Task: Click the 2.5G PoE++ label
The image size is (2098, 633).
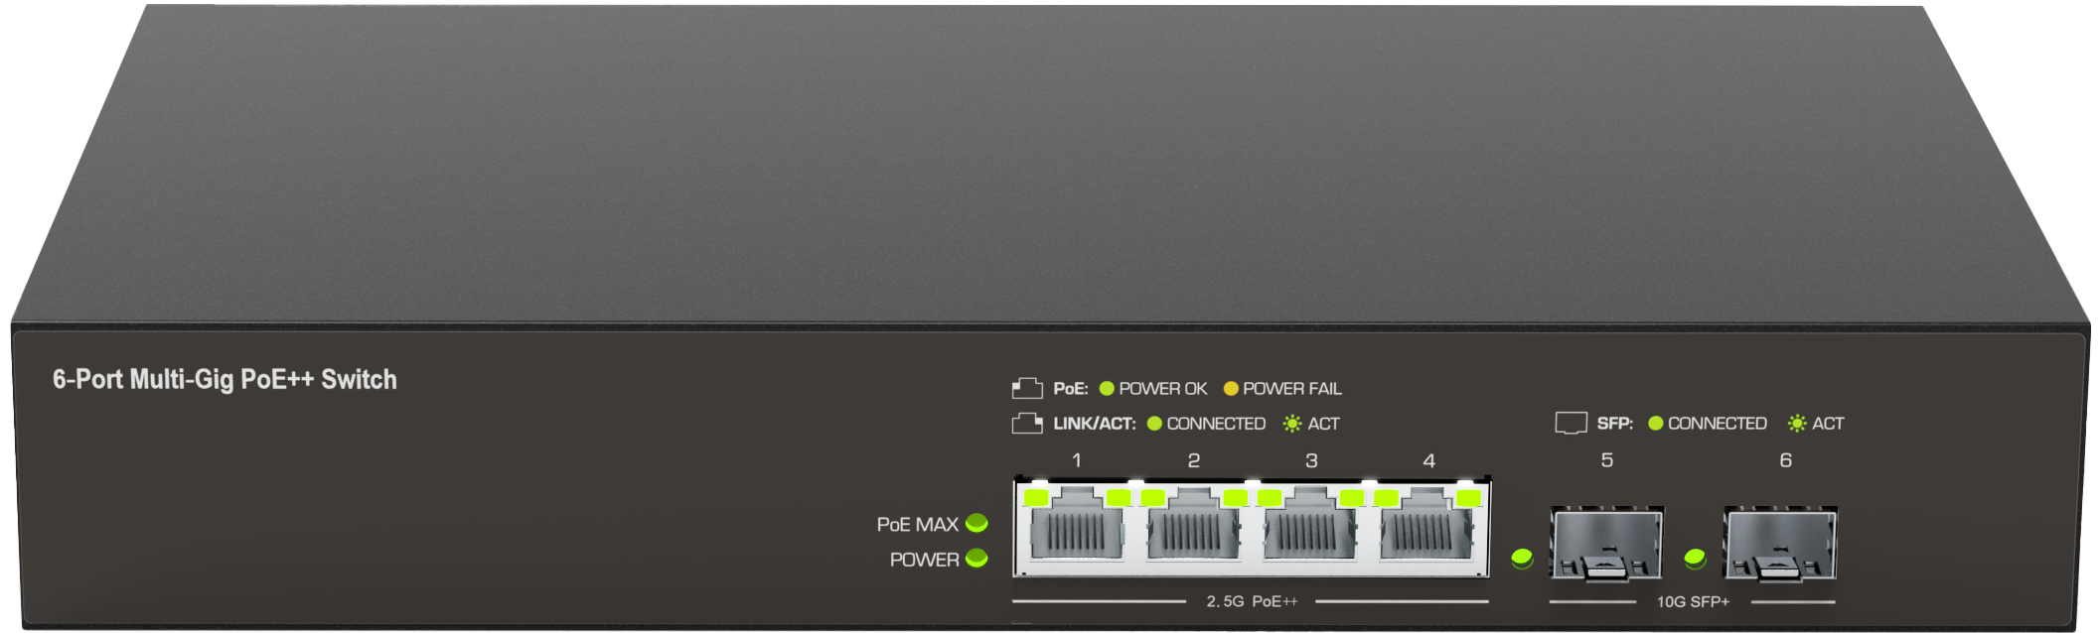Action: pos(1252,601)
